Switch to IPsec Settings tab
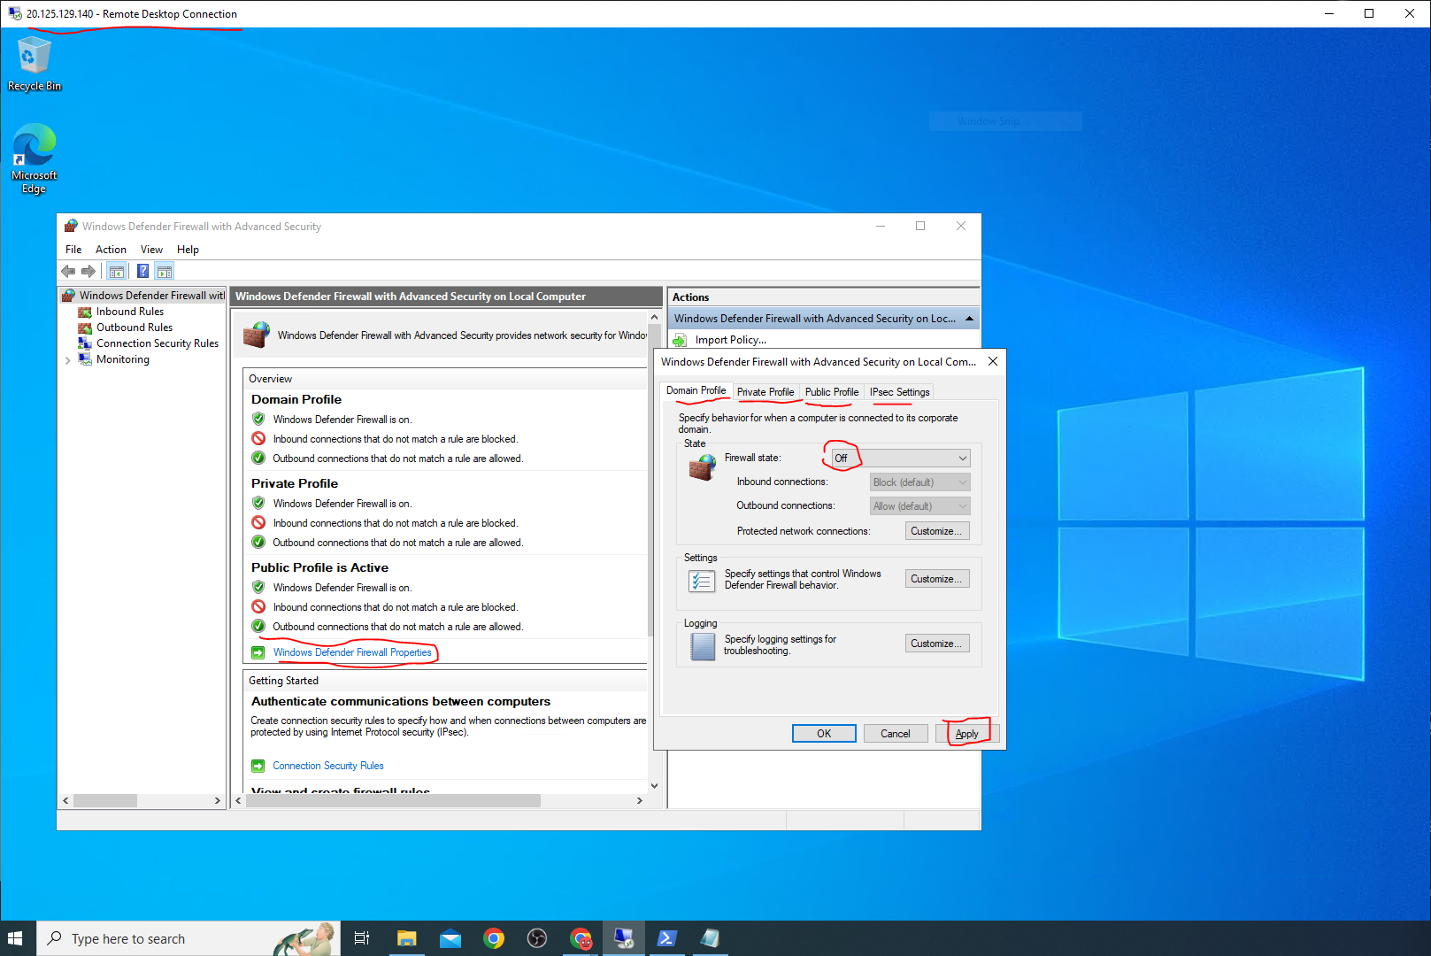This screenshot has height=956, width=1431. pyautogui.click(x=899, y=392)
